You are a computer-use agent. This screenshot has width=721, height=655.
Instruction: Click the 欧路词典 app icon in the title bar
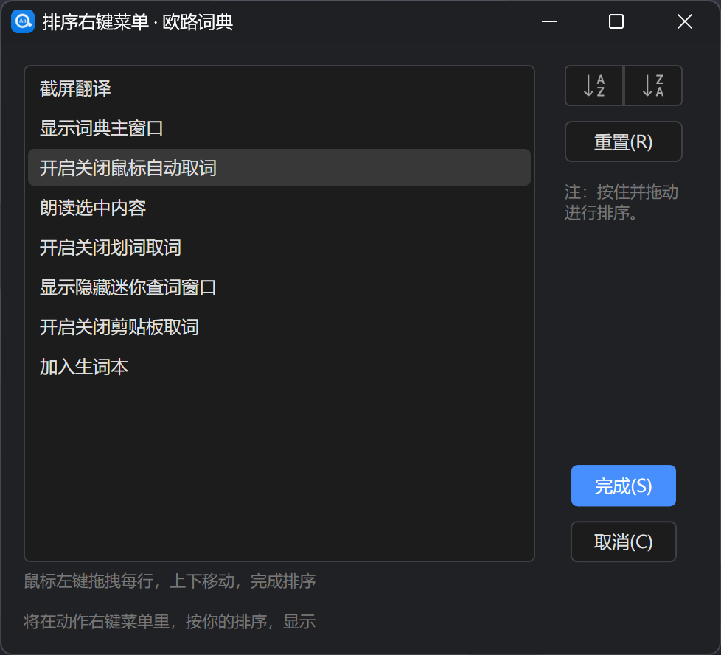[23, 21]
